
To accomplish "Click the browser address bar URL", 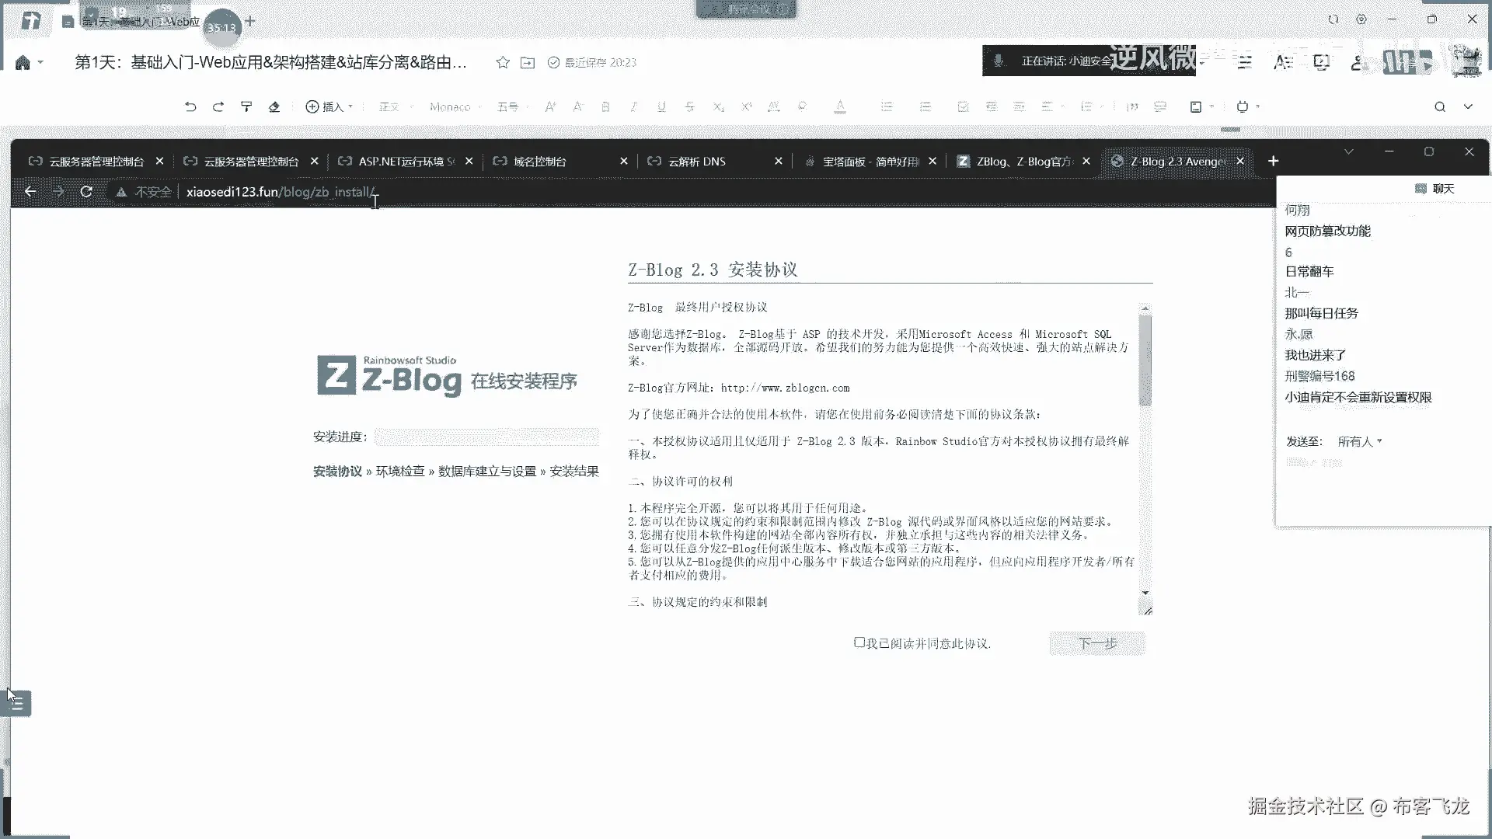I will (280, 191).
